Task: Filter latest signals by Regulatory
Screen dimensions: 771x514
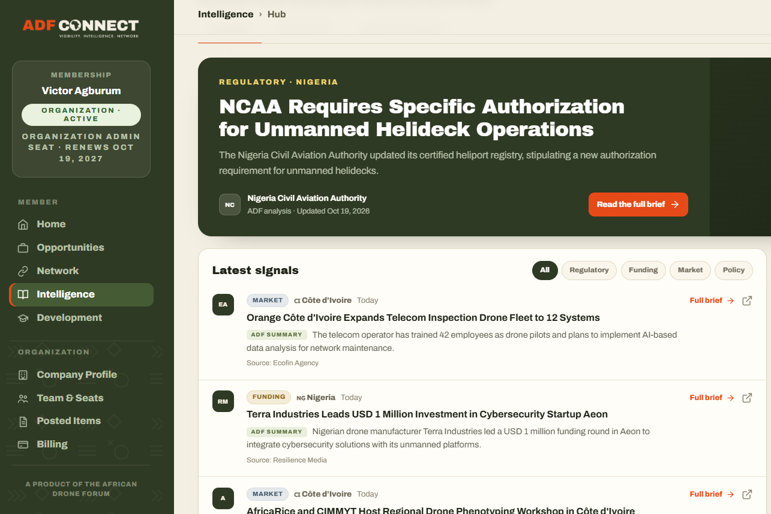Action: click(589, 270)
